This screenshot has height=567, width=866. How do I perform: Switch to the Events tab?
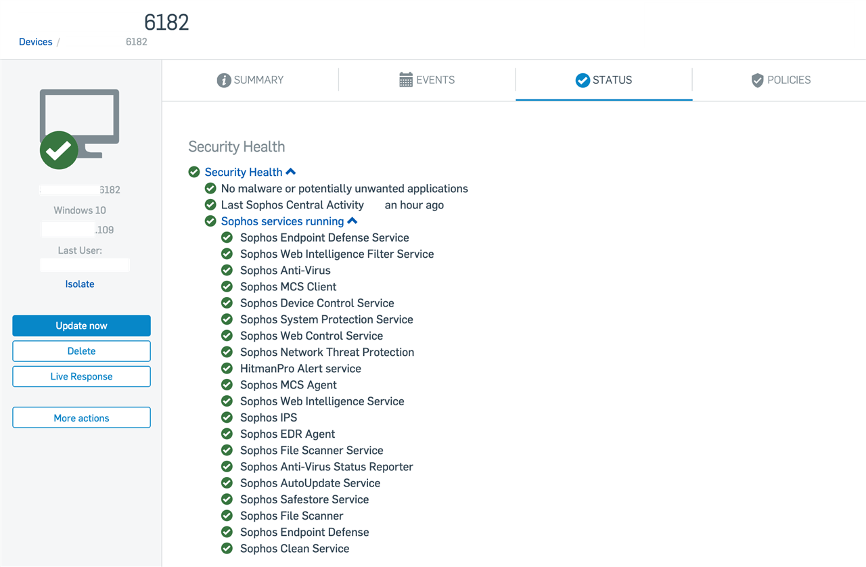(427, 80)
